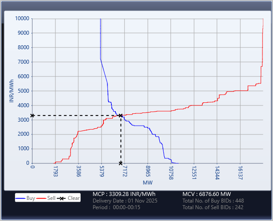Click Total No. of Sell BIDs 242
The height and width of the screenshot is (221, 273).
point(213,207)
